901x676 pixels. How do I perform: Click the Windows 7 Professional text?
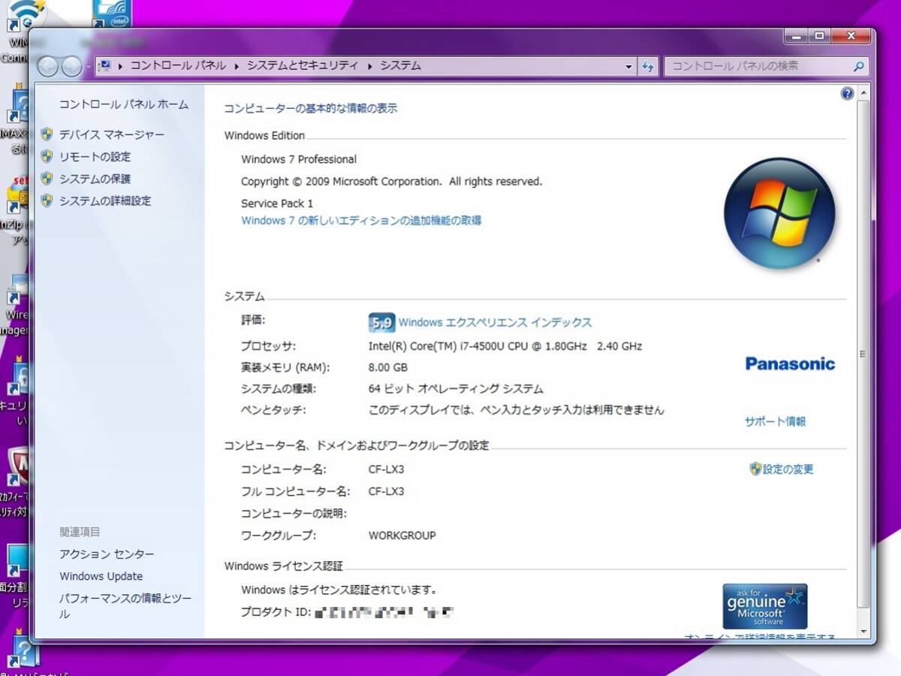299,159
